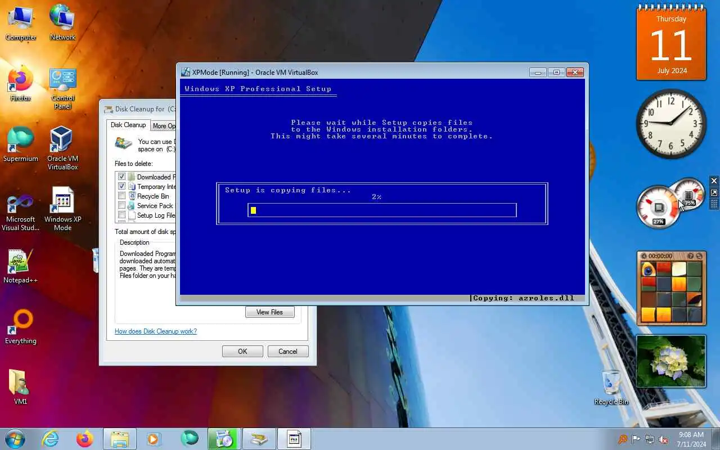Click the CPU usage gauge showing 27%
This screenshot has width=720, height=450.
point(658,208)
